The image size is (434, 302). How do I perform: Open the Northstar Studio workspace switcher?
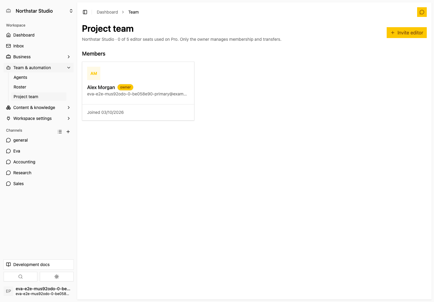[x=39, y=11]
